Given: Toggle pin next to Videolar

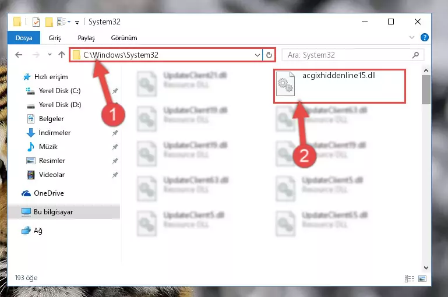Looking at the screenshot, I should 115,175.
